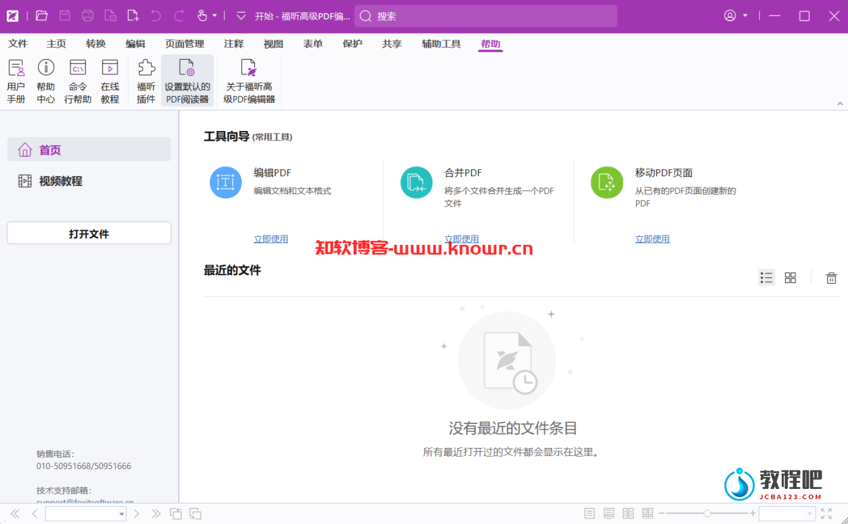Click the create new PDF page icon
The image size is (848, 524).
tap(133, 16)
